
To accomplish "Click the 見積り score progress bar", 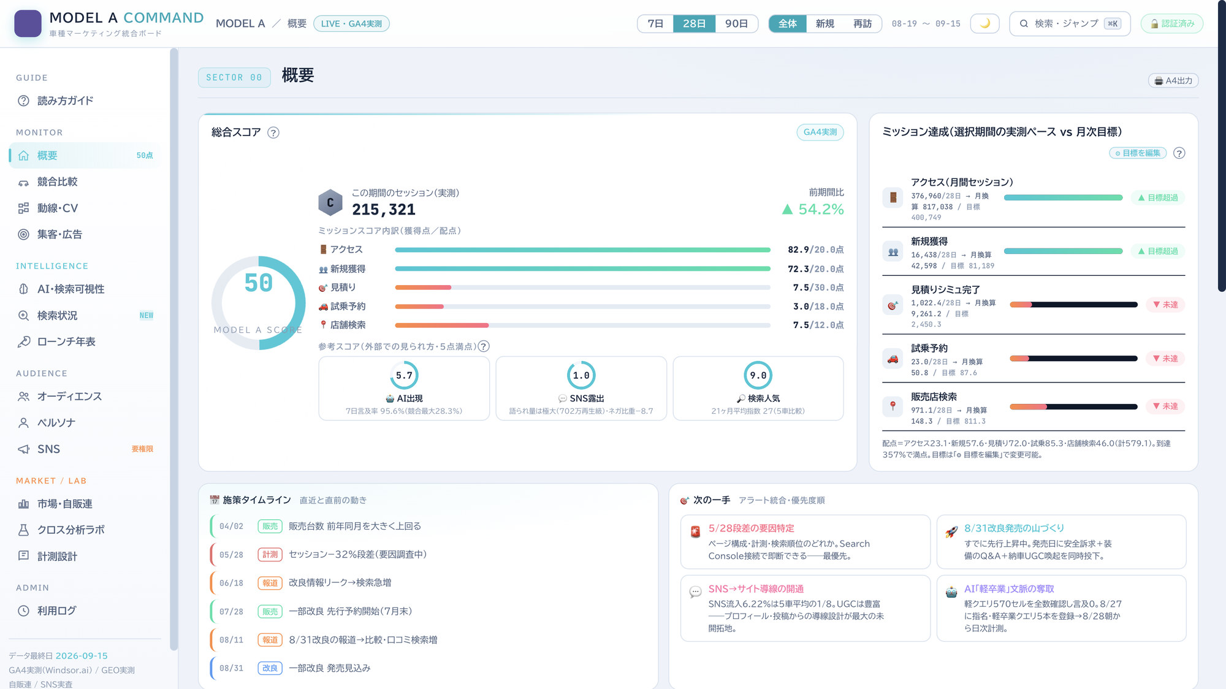I will (x=582, y=287).
